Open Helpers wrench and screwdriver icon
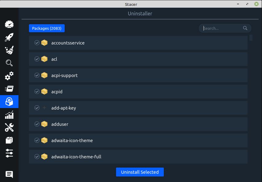The height and width of the screenshot is (182, 262). (9, 127)
